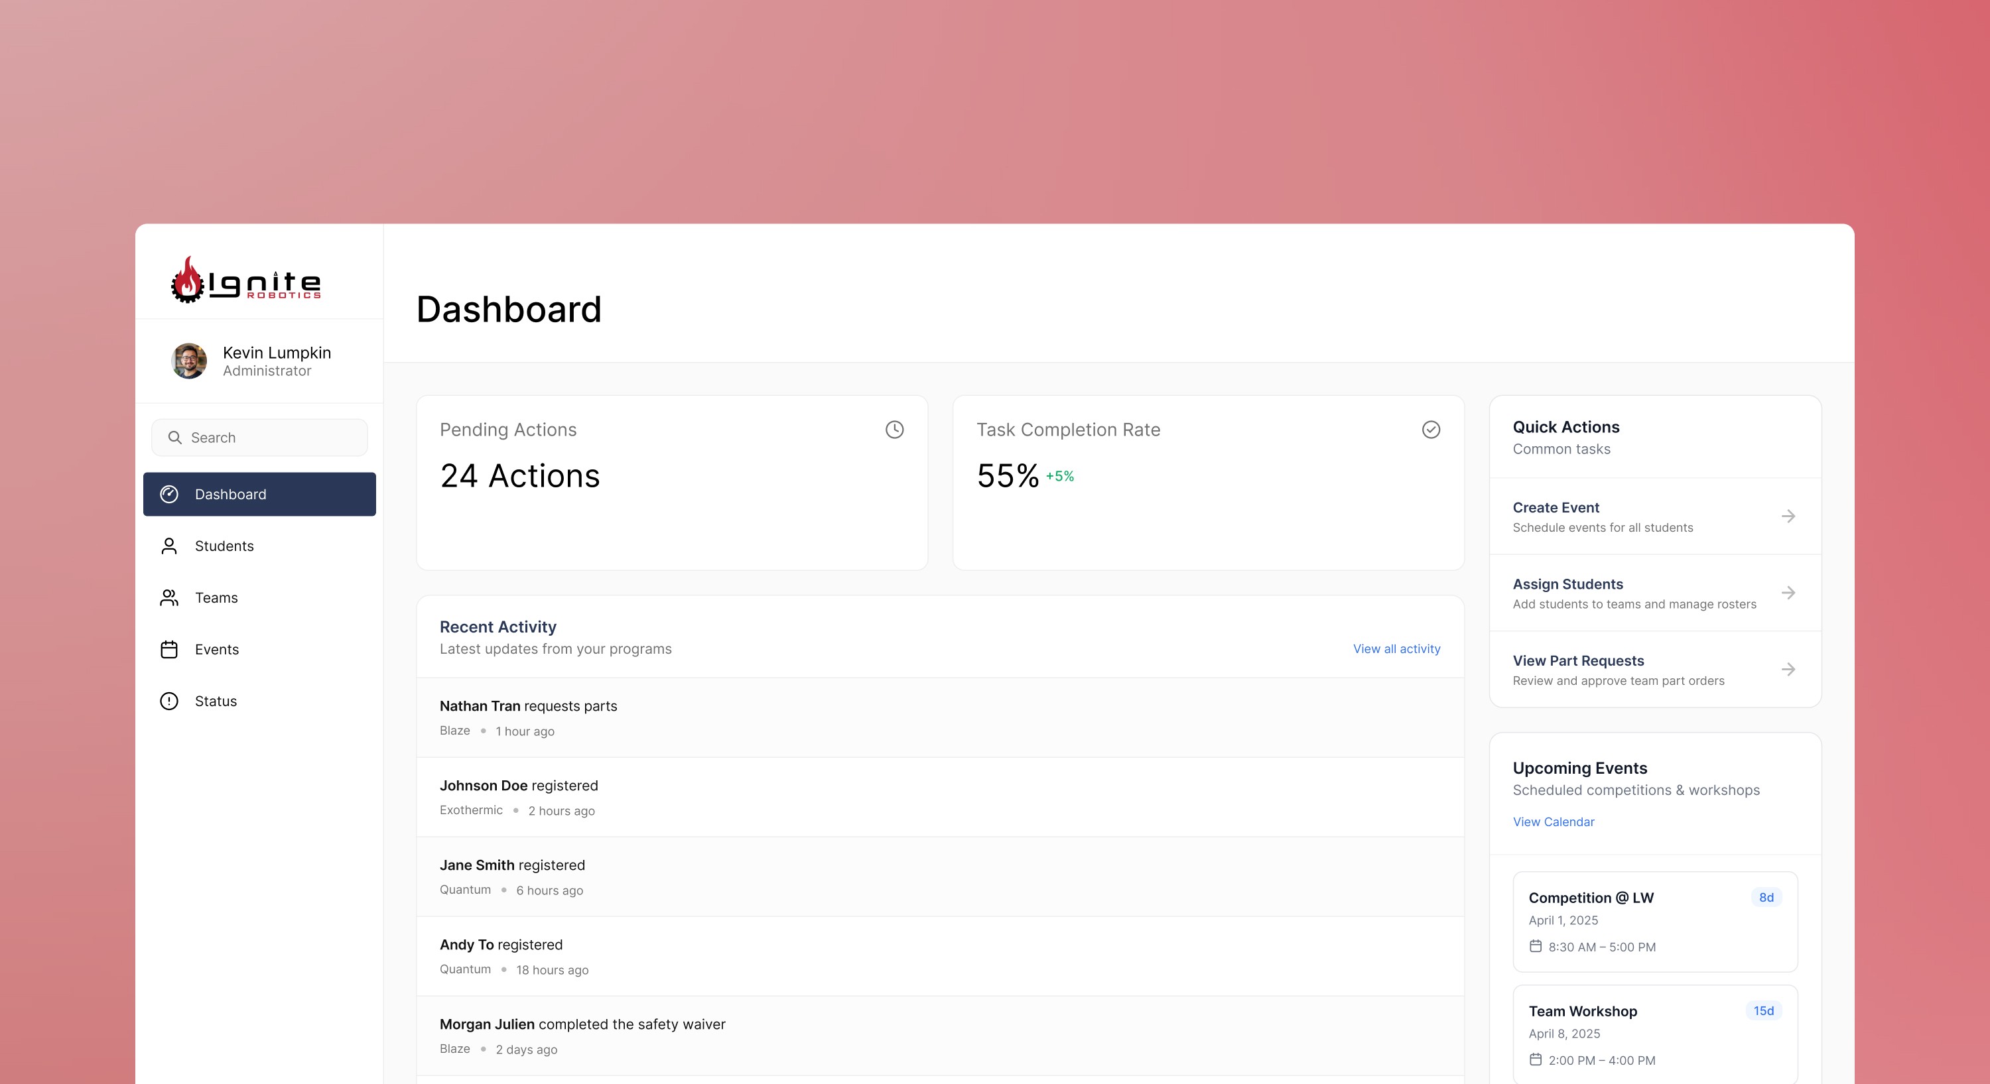The width and height of the screenshot is (1990, 1084).
Task: Click the Create Event arrow icon
Action: pos(1788,516)
